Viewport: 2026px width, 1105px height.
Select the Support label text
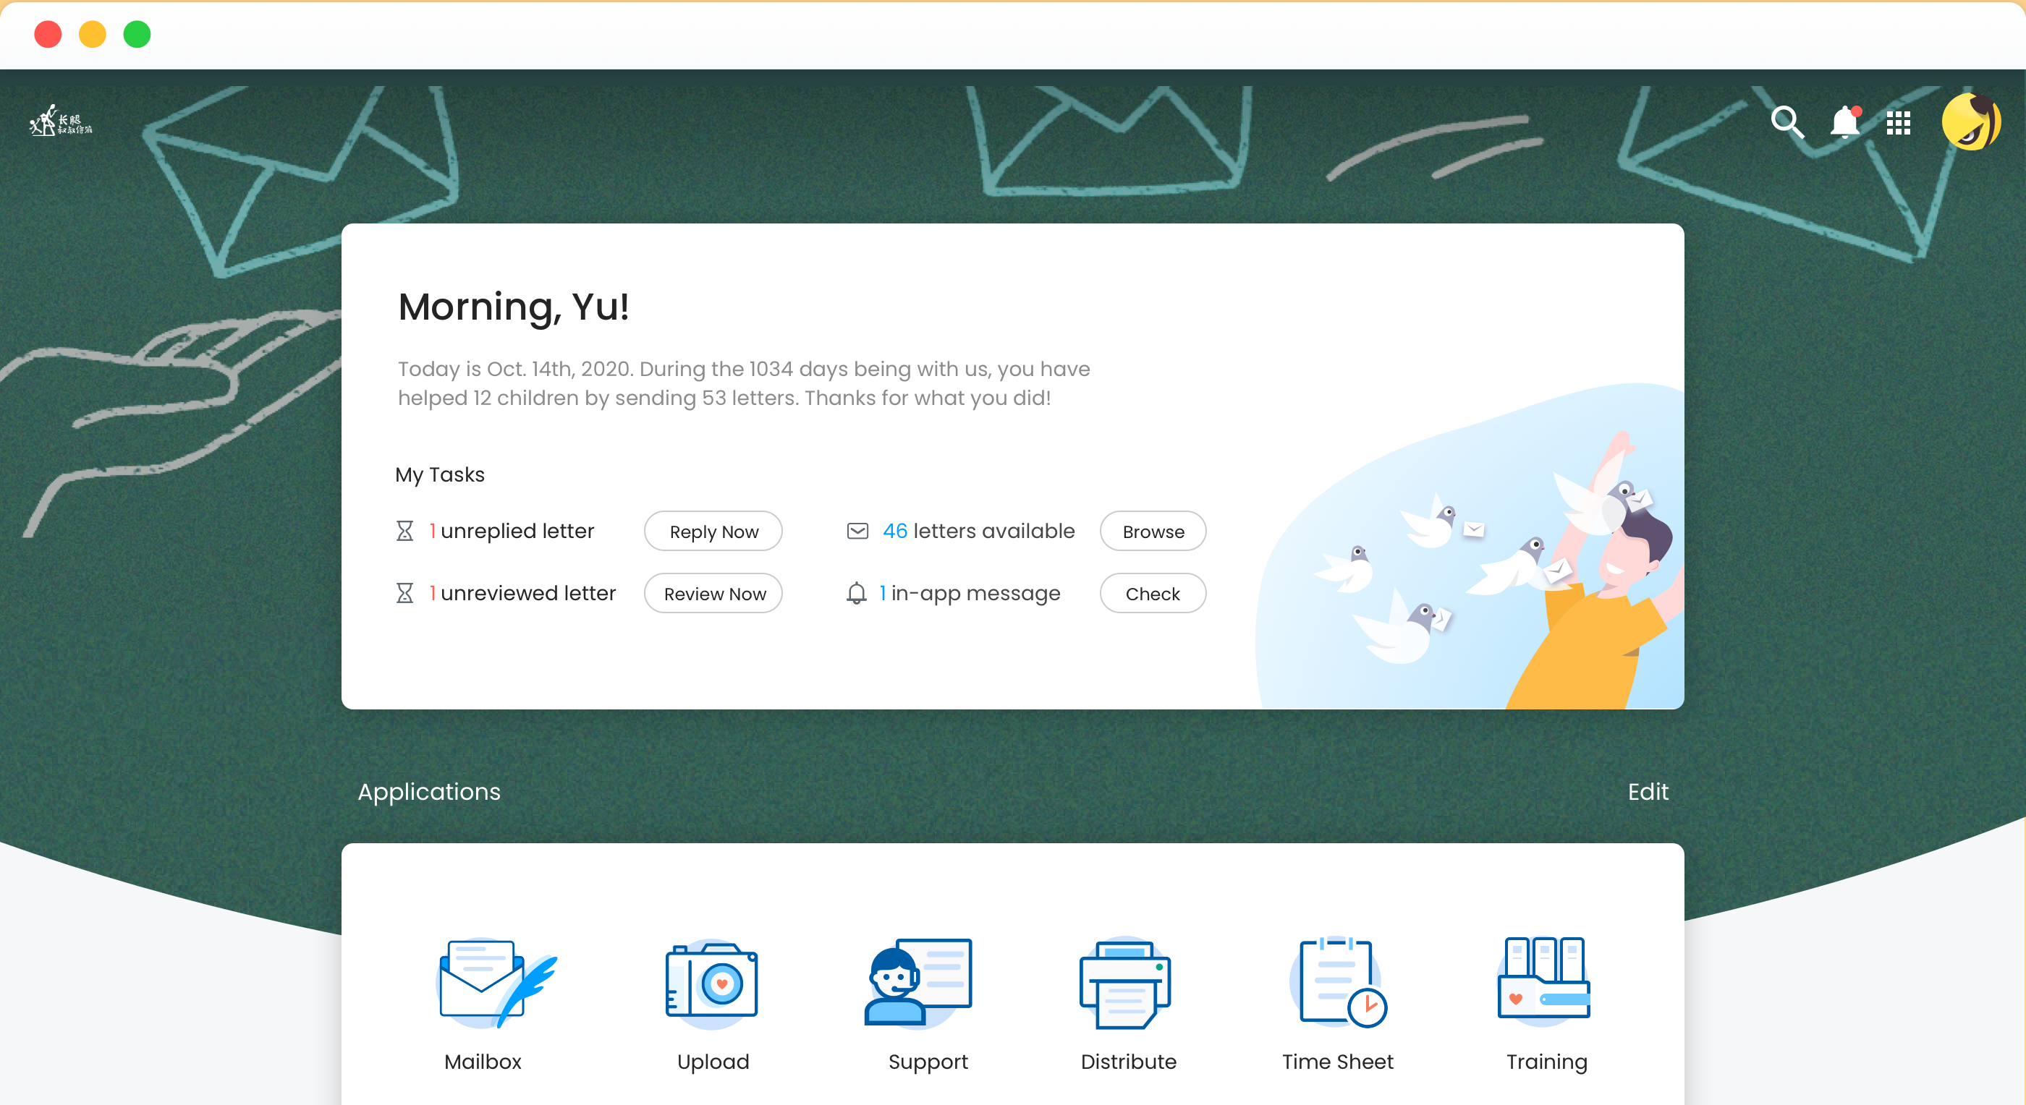(x=928, y=1062)
